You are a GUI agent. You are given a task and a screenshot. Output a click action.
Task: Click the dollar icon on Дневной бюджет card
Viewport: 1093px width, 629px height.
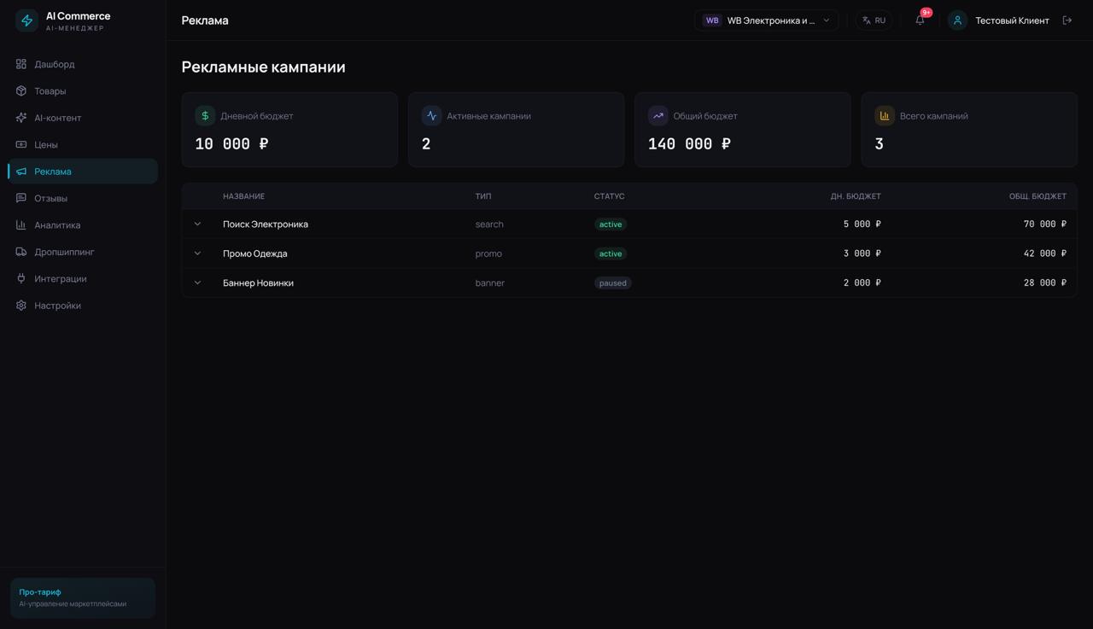[205, 116]
